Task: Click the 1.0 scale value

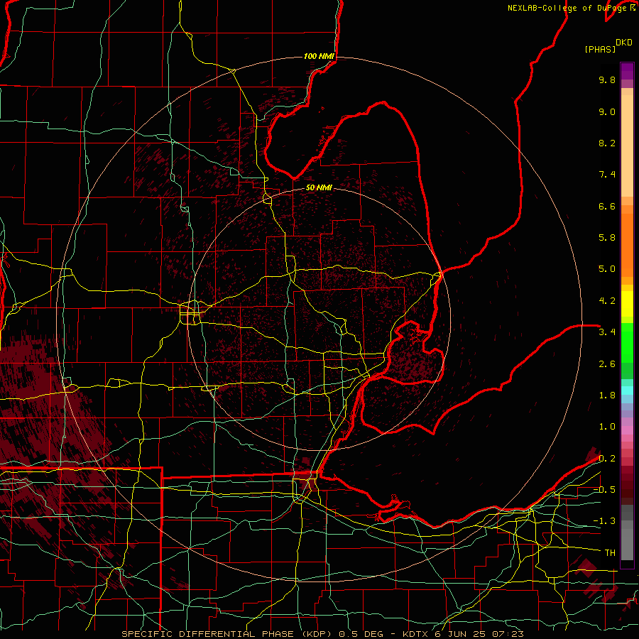Action: click(607, 427)
